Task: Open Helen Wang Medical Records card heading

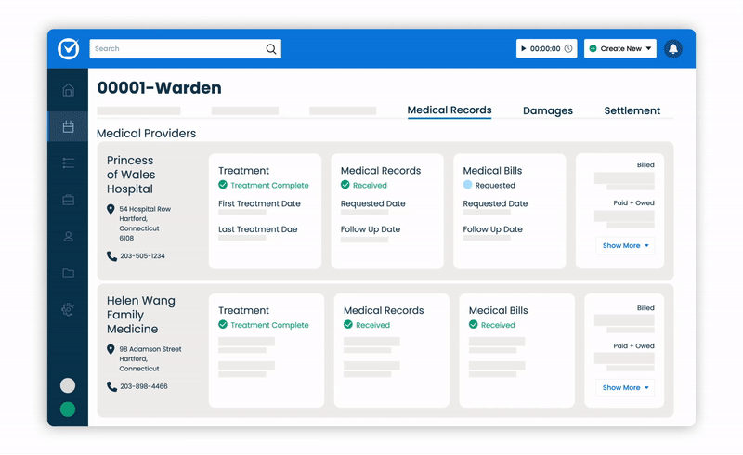Action: click(384, 310)
